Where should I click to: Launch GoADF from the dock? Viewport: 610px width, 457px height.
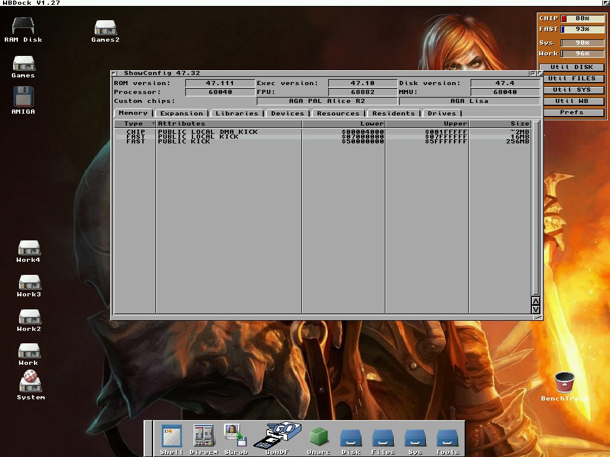(277, 439)
